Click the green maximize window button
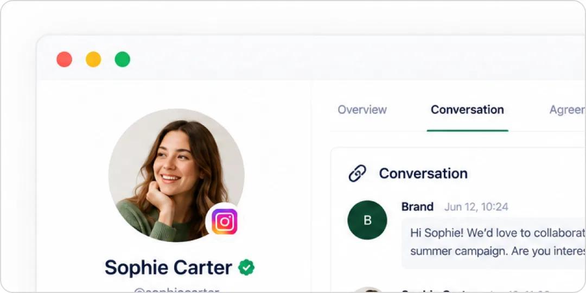The width and height of the screenshot is (586, 293). tap(122, 60)
